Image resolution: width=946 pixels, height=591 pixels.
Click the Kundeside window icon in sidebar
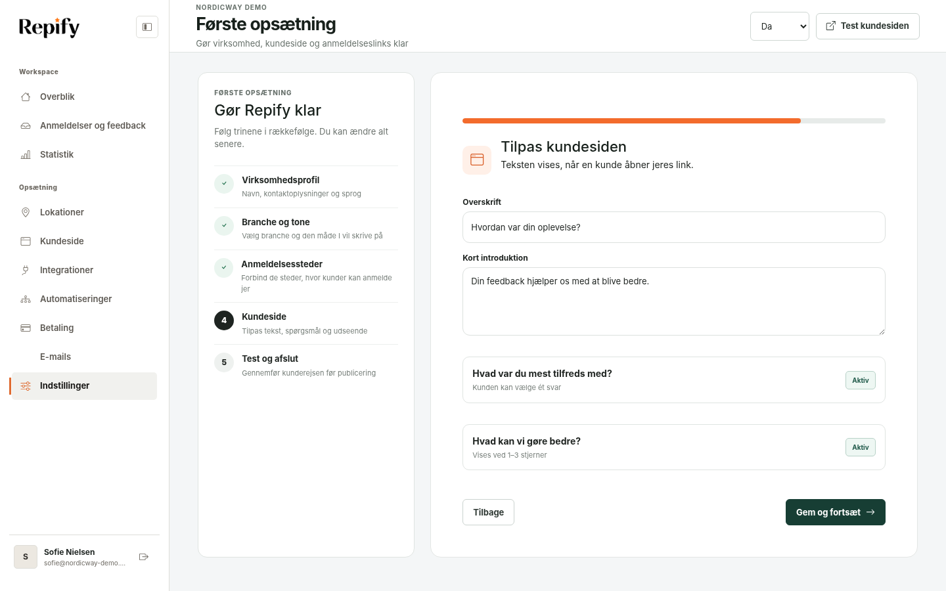pos(26,241)
